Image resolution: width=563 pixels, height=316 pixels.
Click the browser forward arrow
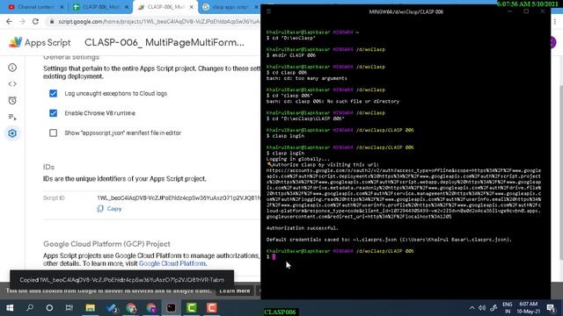(22, 21)
